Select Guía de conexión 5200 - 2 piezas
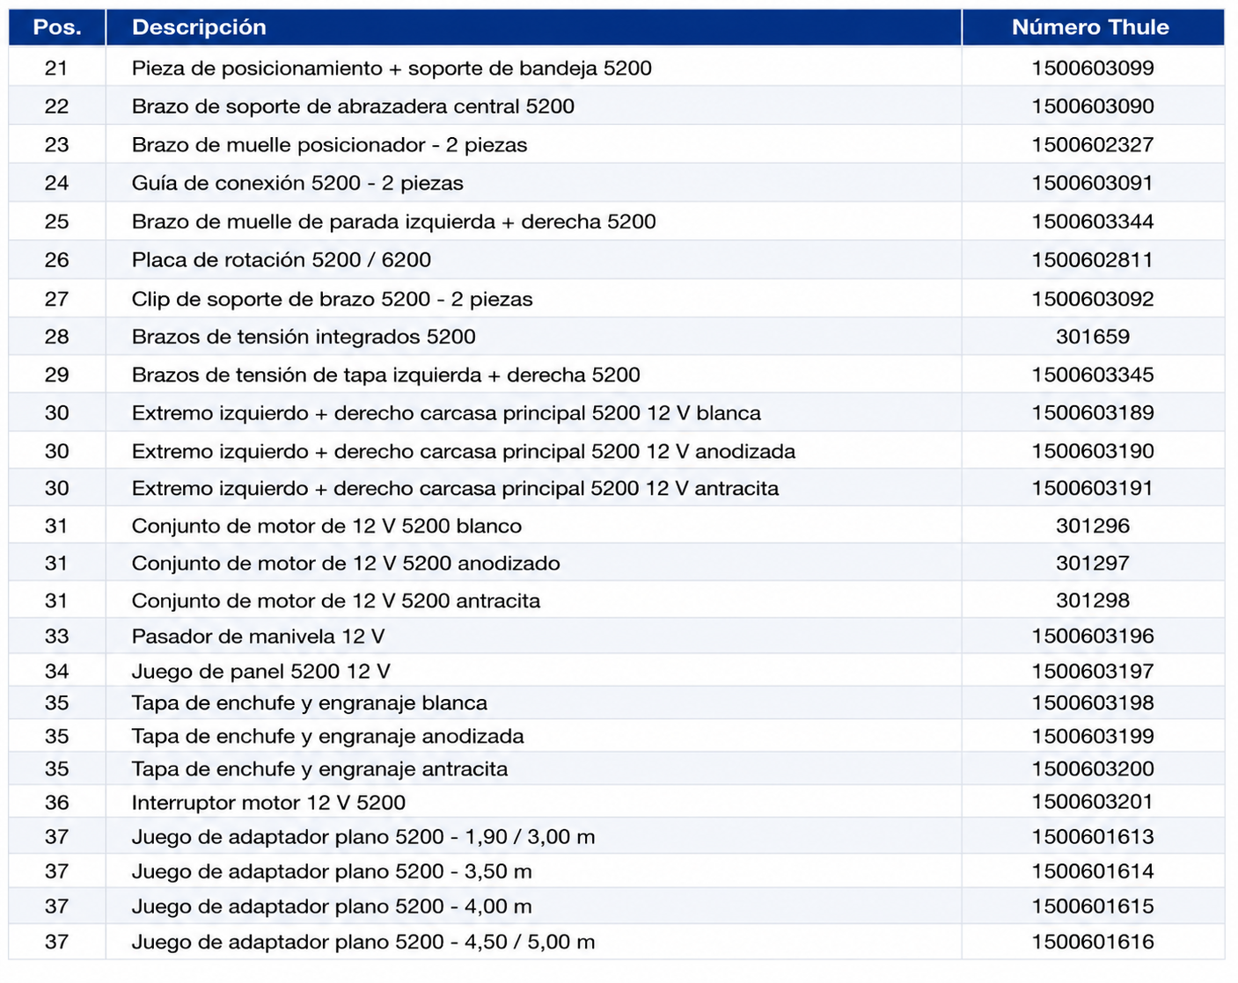The height and width of the screenshot is (983, 1238). coord(297,184)
